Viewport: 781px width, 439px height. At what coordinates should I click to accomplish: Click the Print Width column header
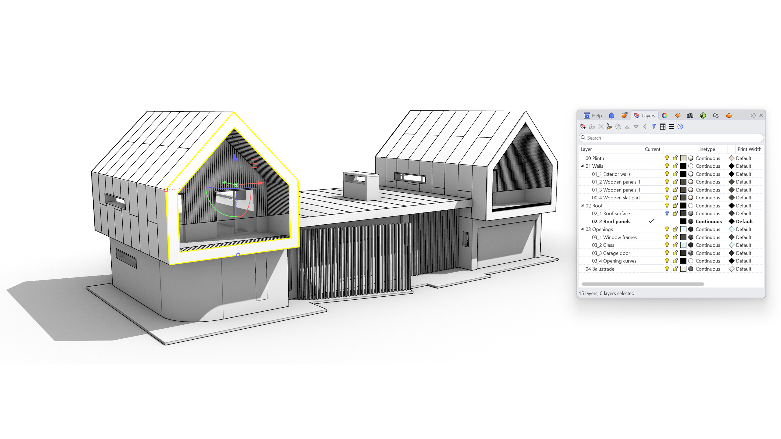pos(749,149)
